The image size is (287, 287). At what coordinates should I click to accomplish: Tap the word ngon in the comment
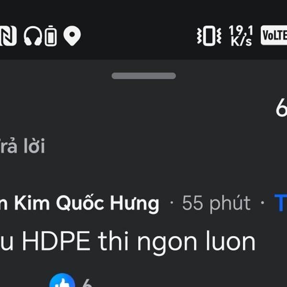click(x=167, y=243)
